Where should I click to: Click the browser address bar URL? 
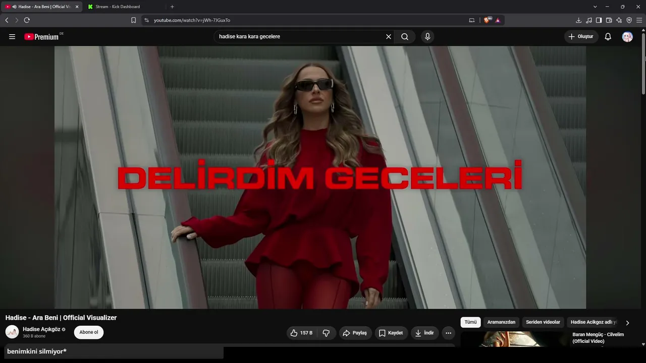pyautogui.click(x=192, y=20)
